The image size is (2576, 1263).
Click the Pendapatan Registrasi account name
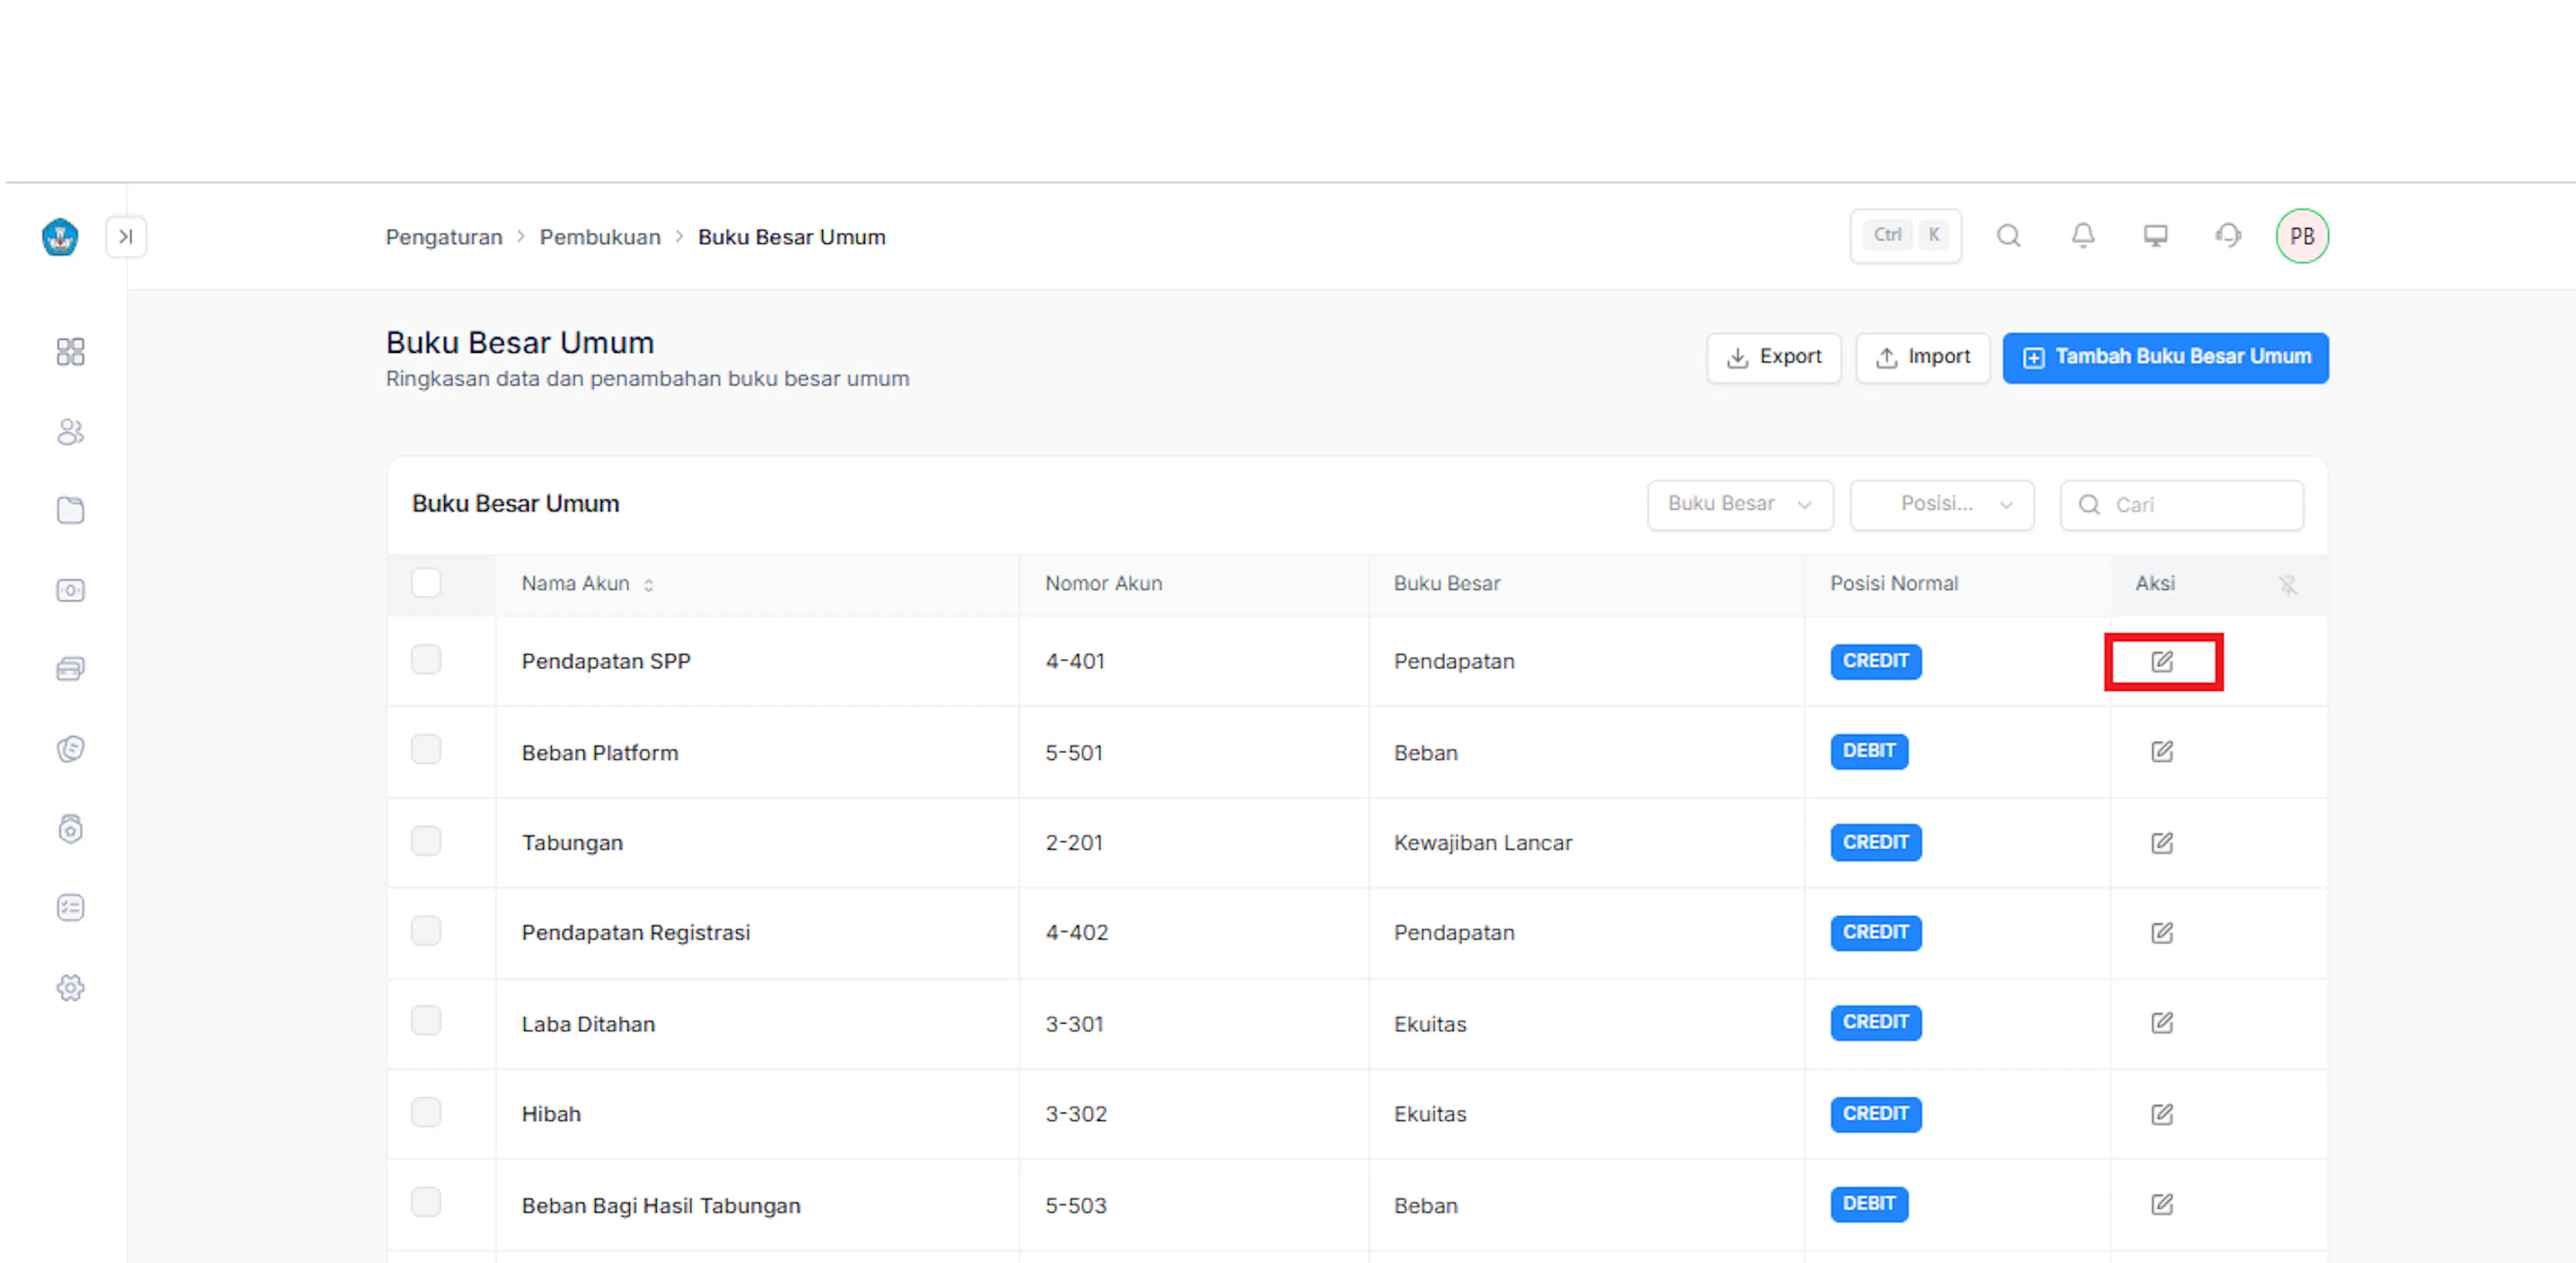[635, 932]
